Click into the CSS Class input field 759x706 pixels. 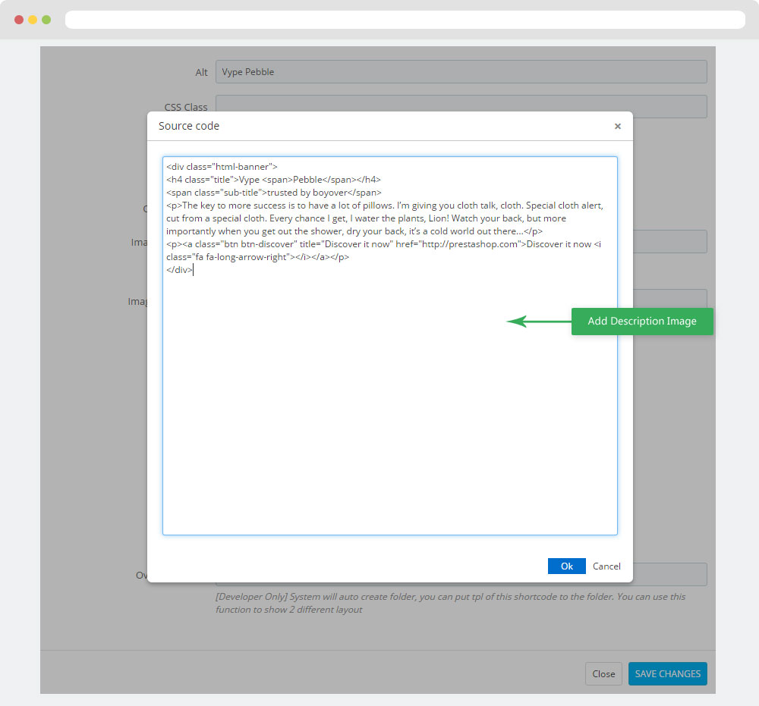[461, 106]
